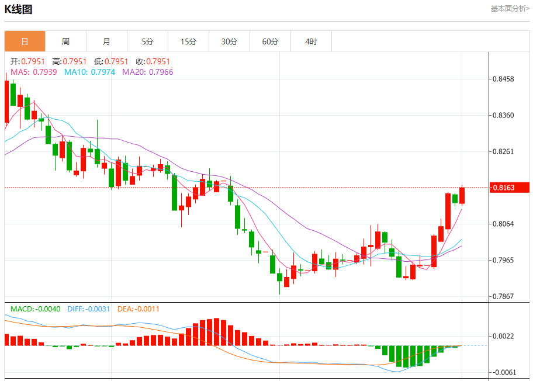The width and height of the screenshot is (533, 381).
Task: Click the 高: 0.7951 high value
Action: pos(70,61)
